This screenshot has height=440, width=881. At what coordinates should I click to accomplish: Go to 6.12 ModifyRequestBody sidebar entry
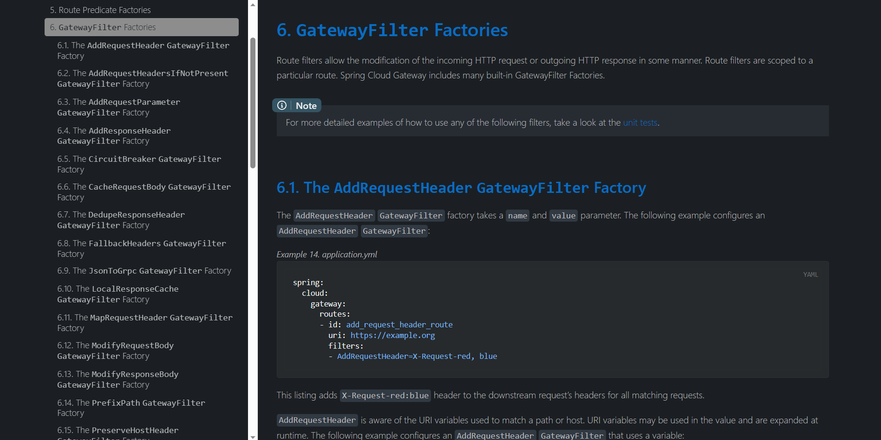click(116, 351)
